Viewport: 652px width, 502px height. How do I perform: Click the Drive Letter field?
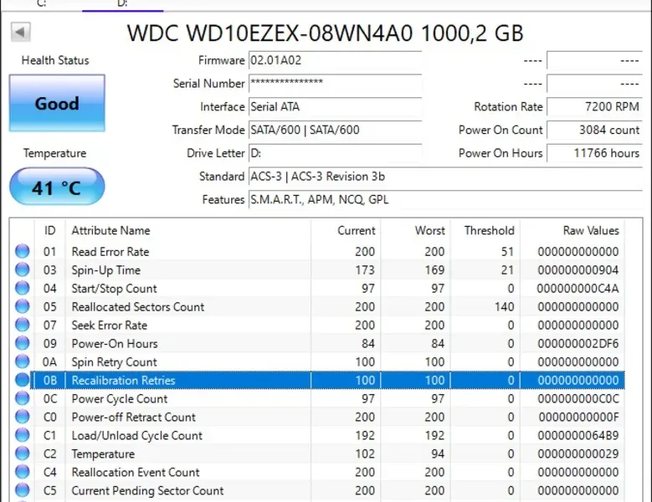click(335, 153)
